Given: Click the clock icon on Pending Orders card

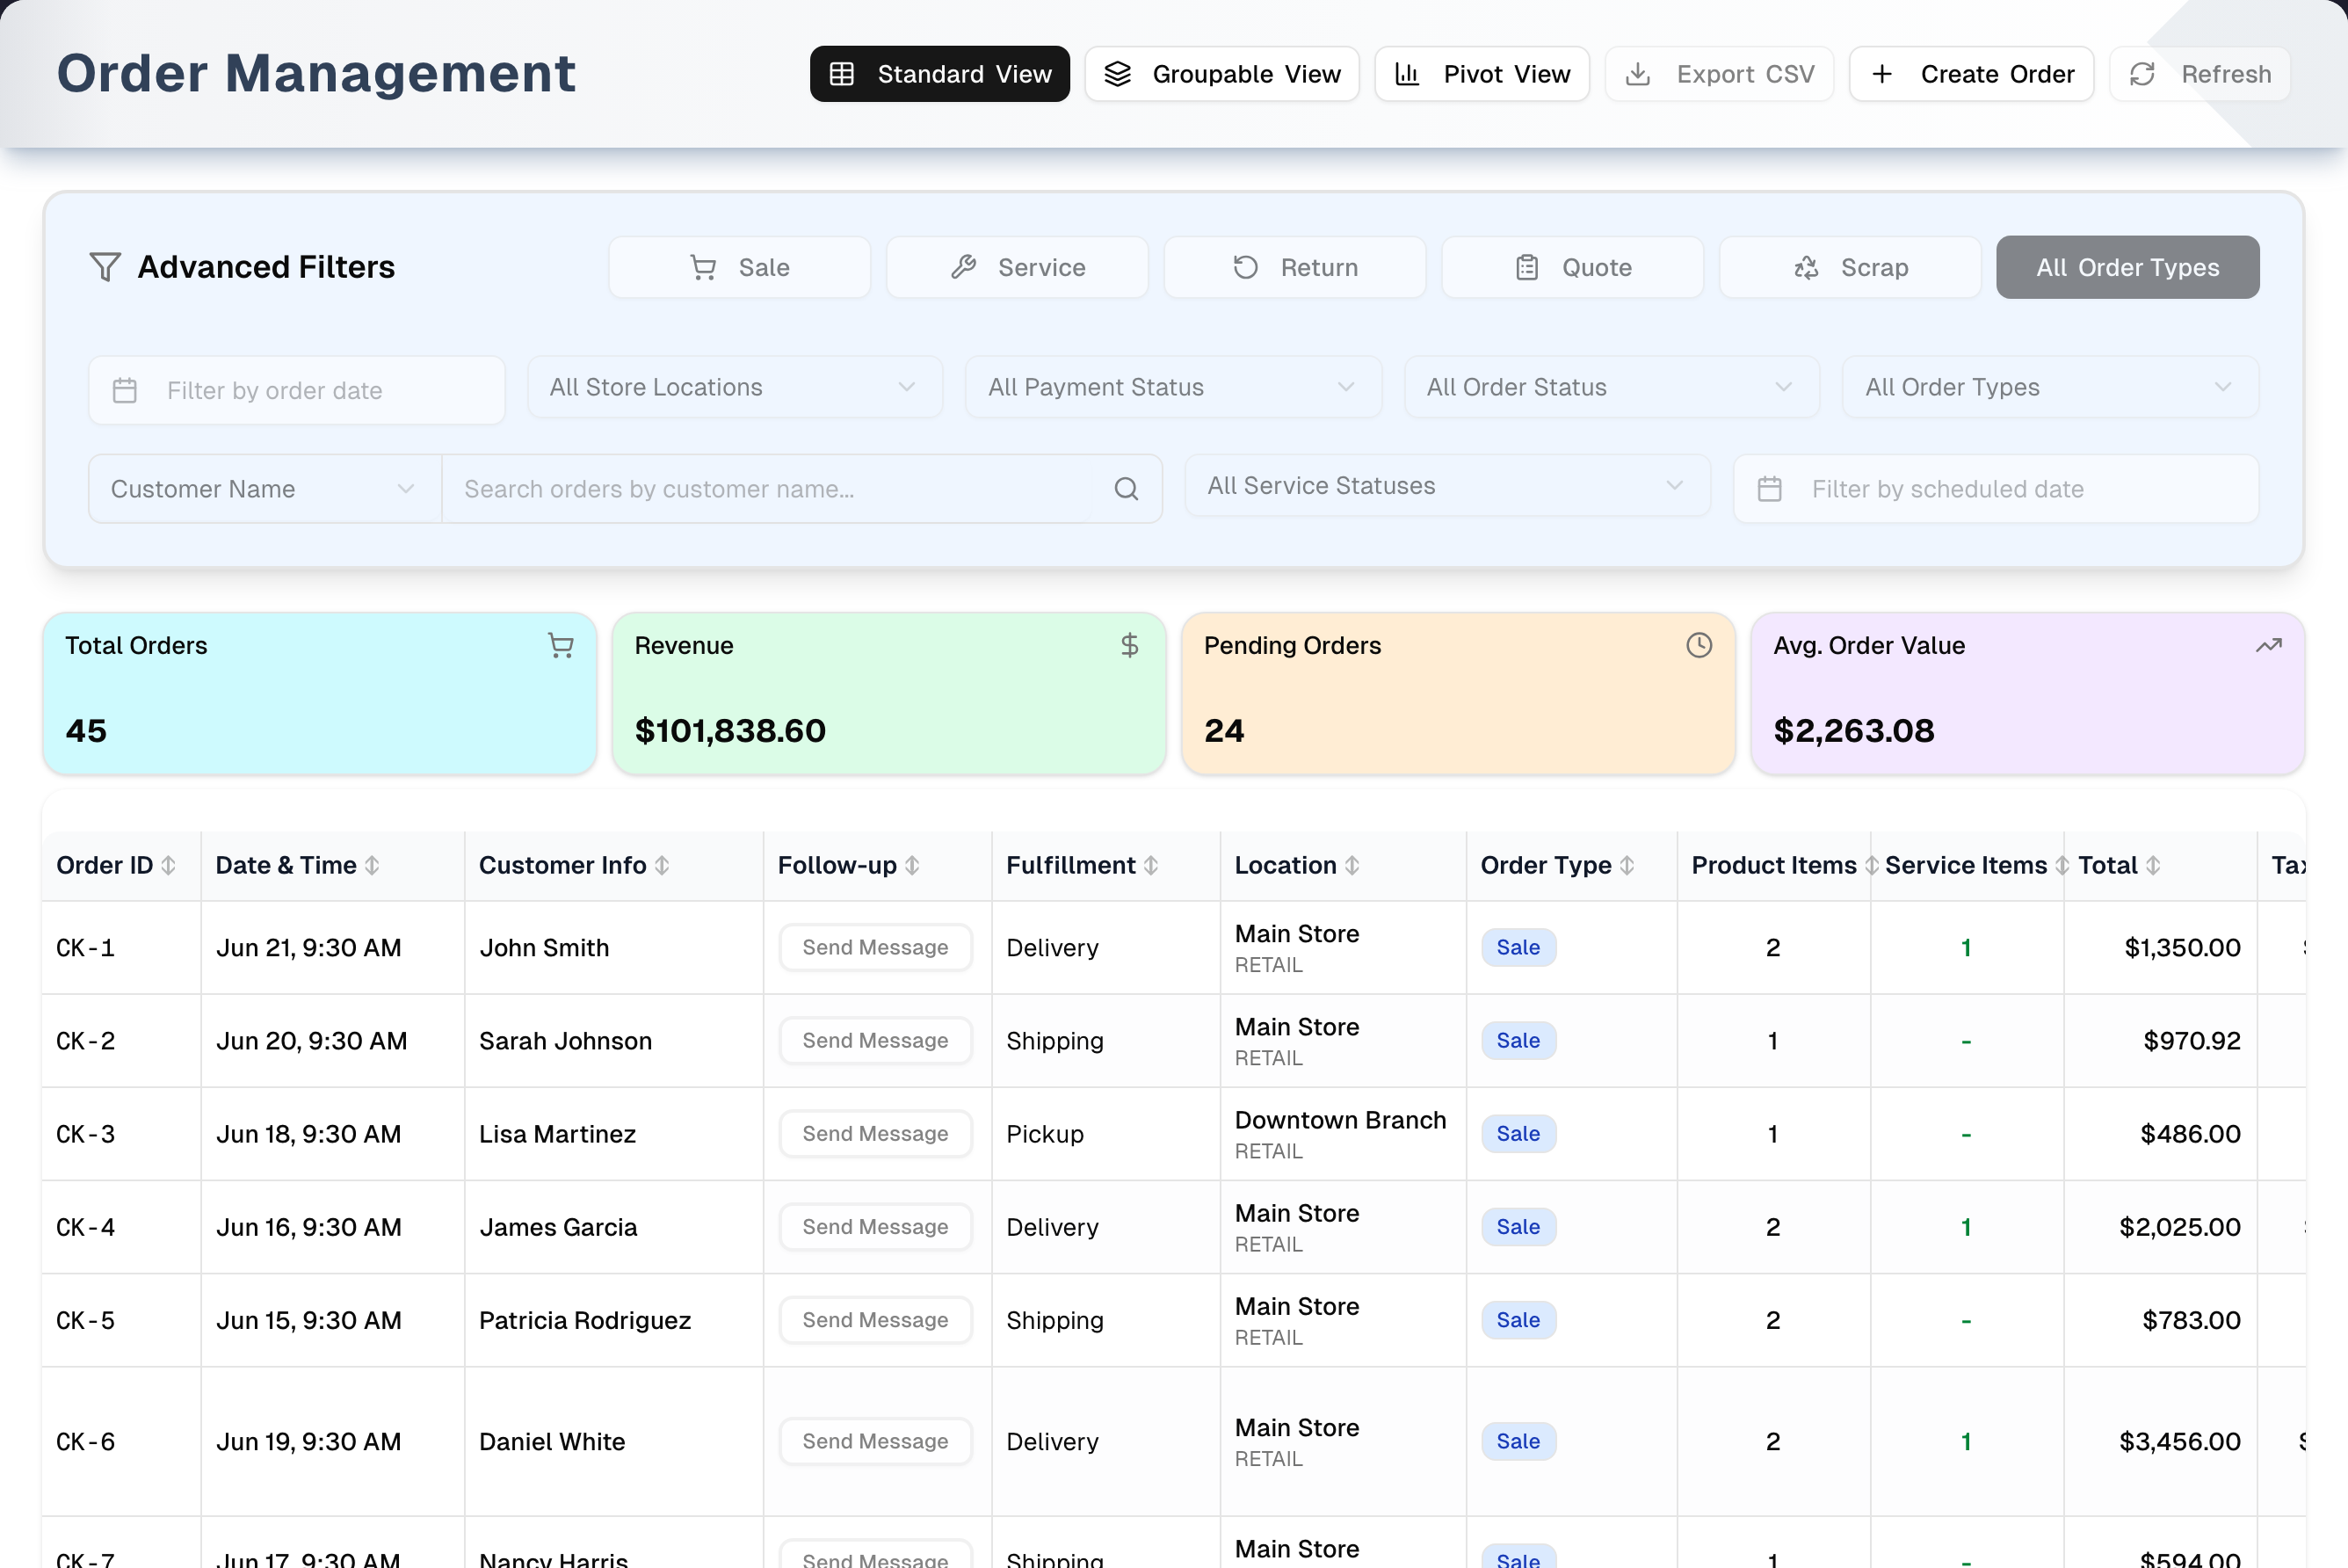Looking at the screenshot, I should 1699,646.
